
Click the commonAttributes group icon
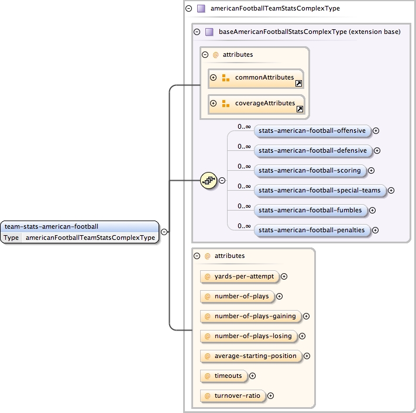point(226,78)
